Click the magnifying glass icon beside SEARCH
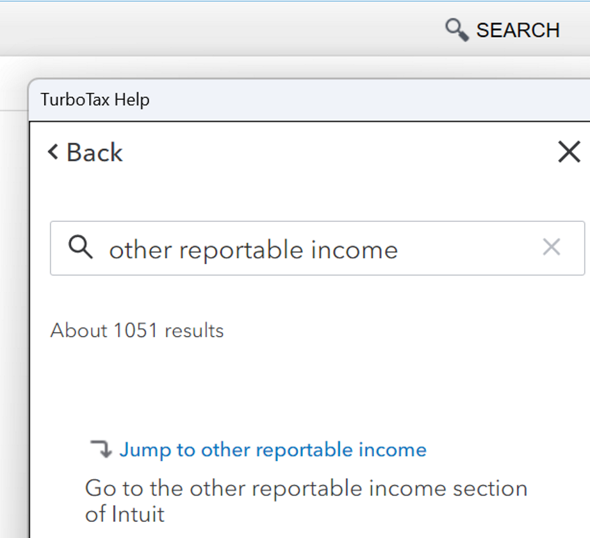 click(x=457, y=30)
